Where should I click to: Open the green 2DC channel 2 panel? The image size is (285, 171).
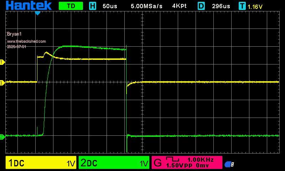pyautogui.click(x=114, y=162)
